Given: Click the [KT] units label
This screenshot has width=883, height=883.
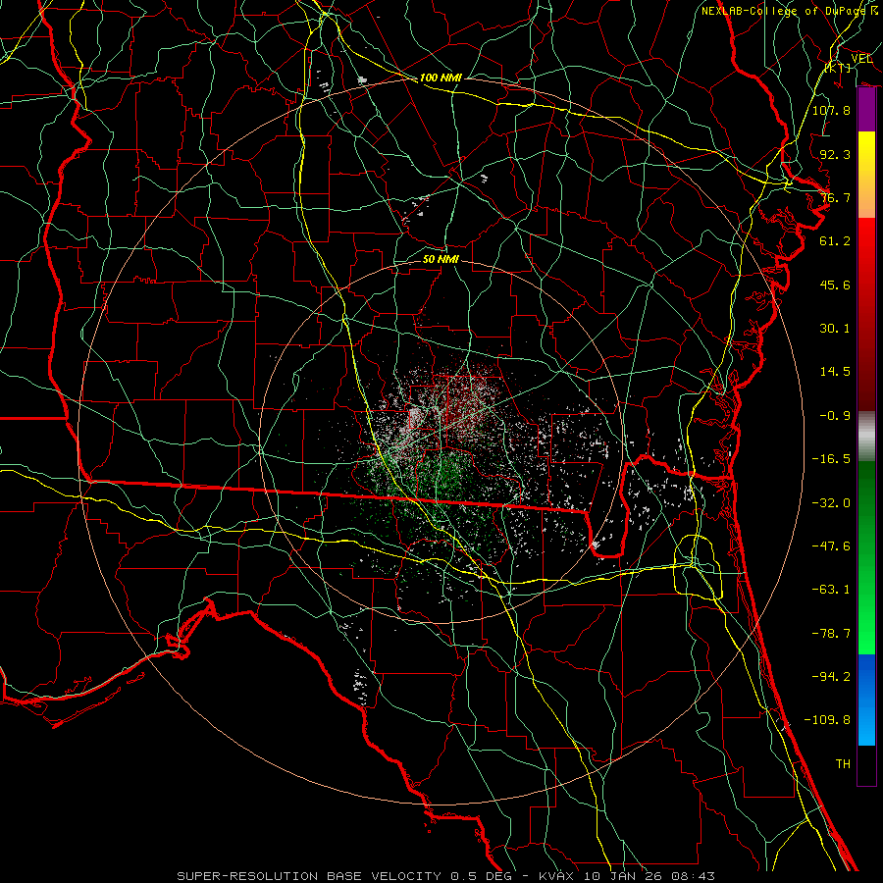Looking at the screenshot, I should 838,68.
